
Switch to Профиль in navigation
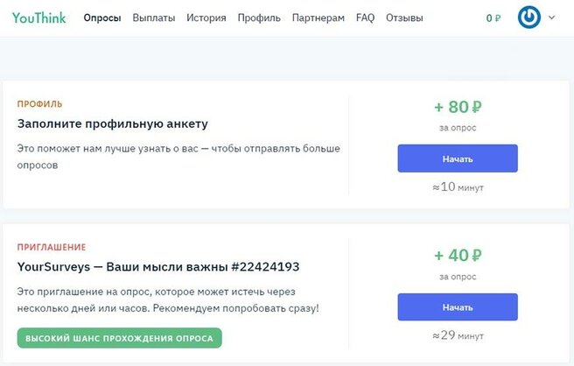(x=259, y=18)
